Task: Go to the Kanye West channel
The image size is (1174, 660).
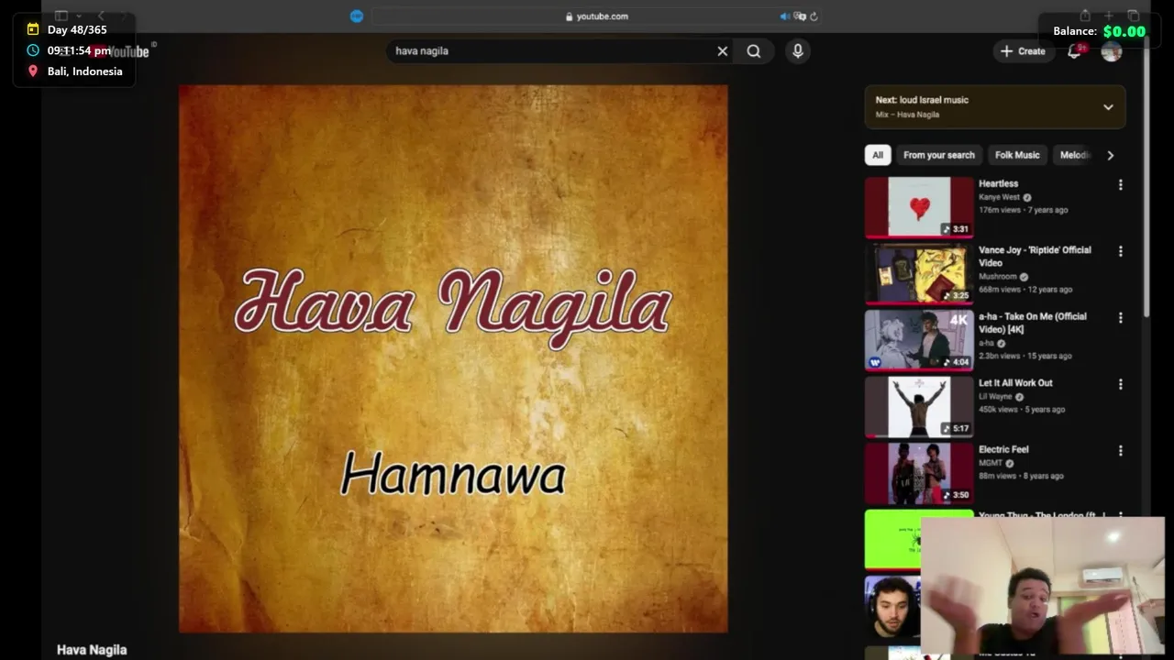Action: (x=999, y=197)
